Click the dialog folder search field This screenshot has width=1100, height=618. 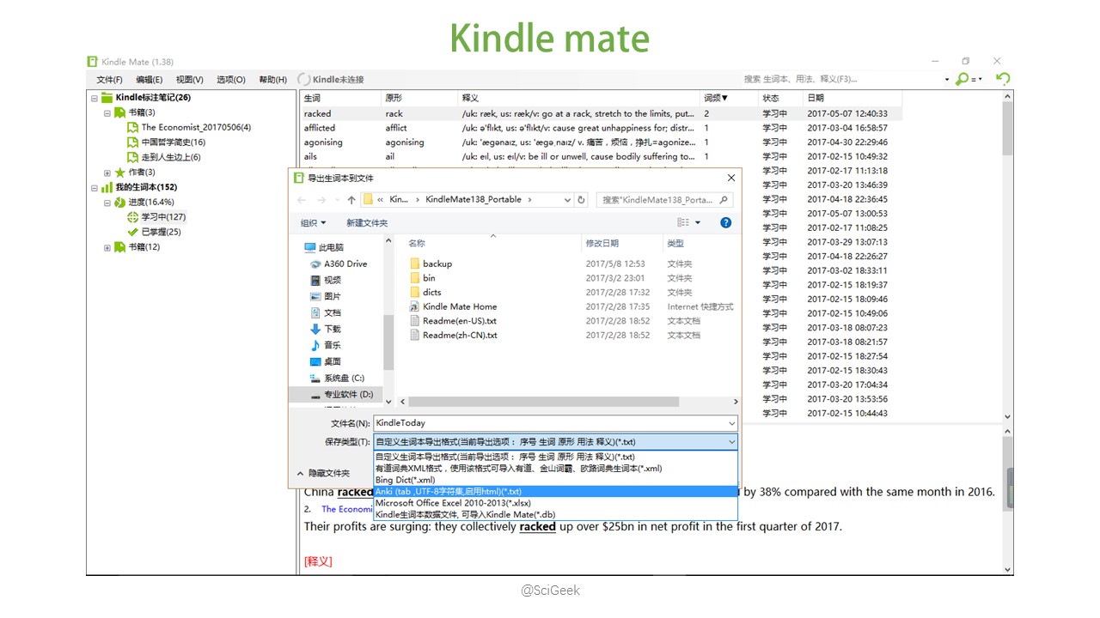pos(664,199)
